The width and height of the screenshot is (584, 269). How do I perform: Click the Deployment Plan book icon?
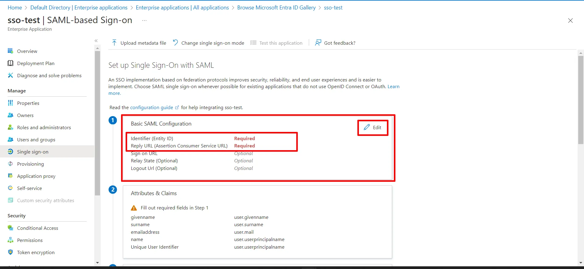[10, 63]
